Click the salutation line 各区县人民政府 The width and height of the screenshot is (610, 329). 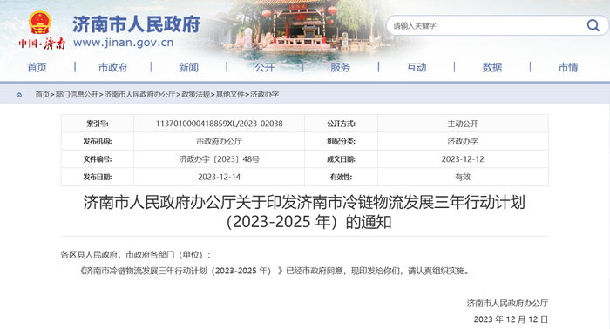136,255
